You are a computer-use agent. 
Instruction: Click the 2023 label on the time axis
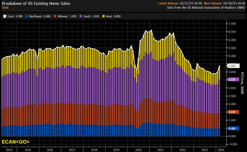pos(205,150)
